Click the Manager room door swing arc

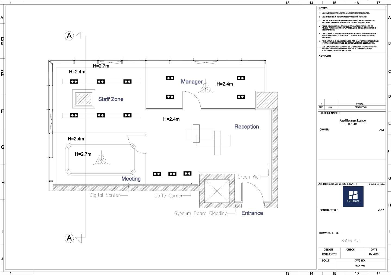click(x=191, y=100)
